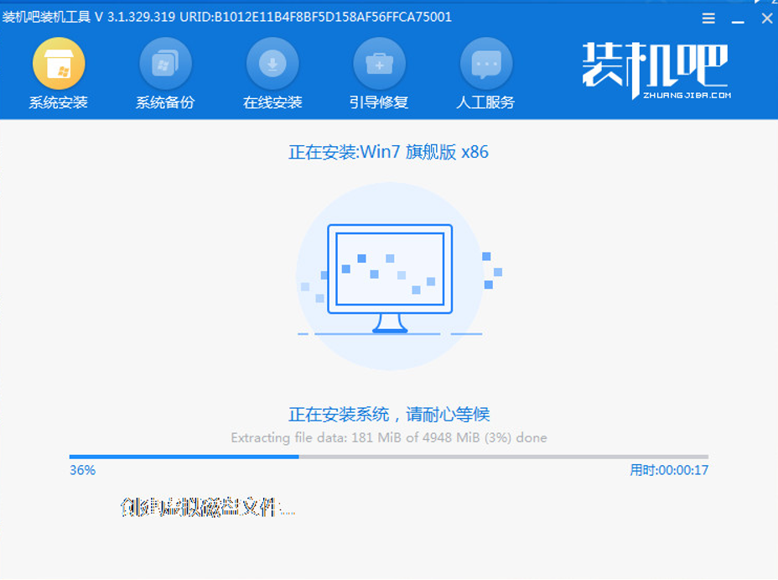The image size is (778, 580).
Task: Click the Extracting file data status line
Action: pos(388,437)
